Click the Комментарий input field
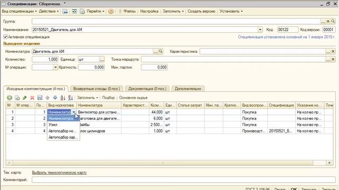 pos(184,179)
